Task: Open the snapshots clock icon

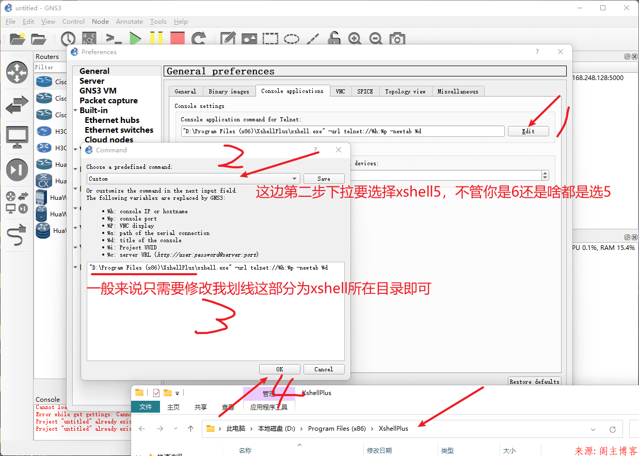Action: (68, 39)
